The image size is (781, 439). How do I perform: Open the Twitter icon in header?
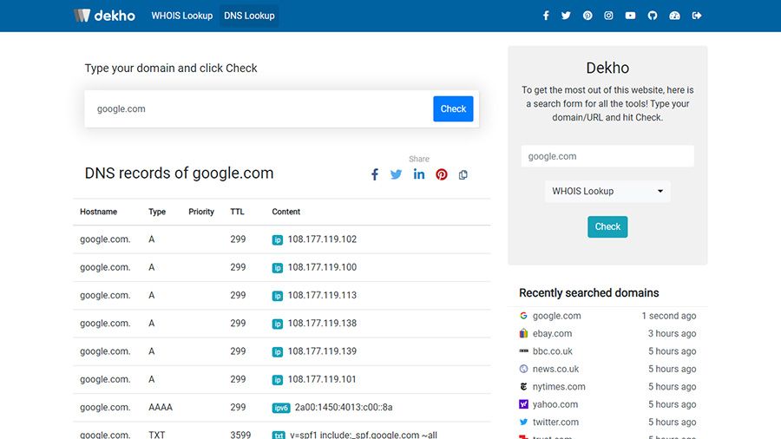click(x=566, y=16)
